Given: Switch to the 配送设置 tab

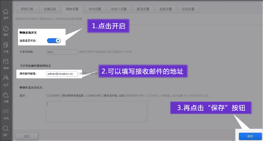Looking at the screenshot, I should pyautogui.click(x=143, y=9).
